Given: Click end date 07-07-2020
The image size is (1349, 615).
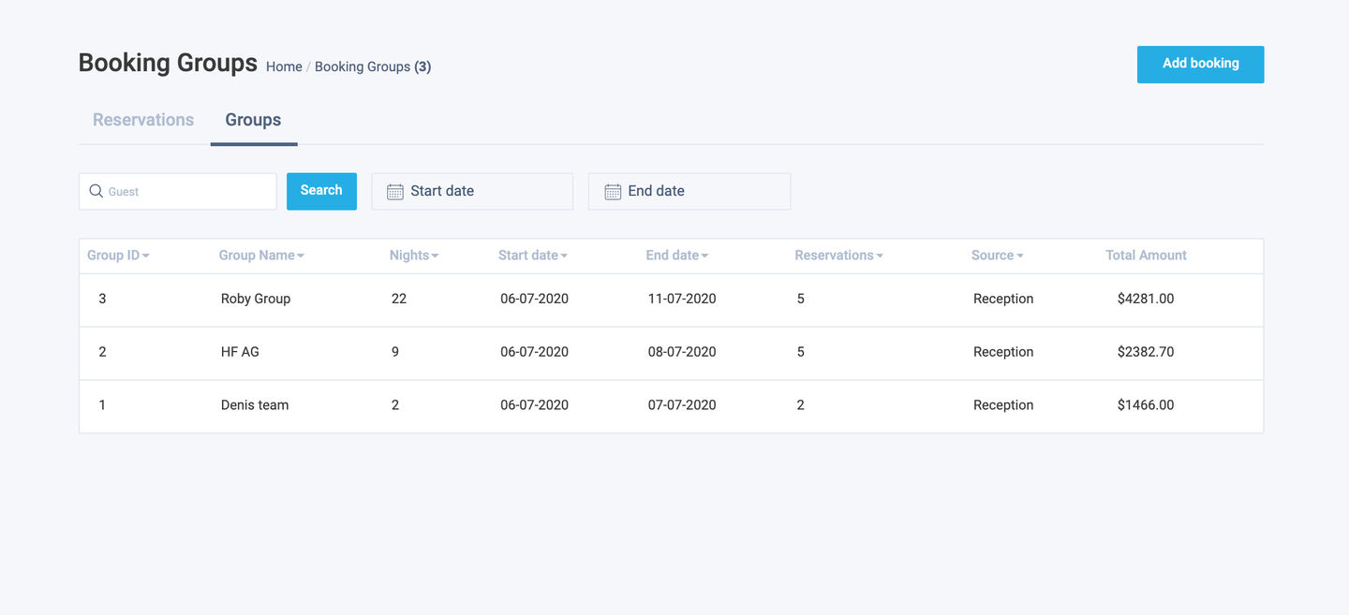Looking at the screenshot, I should tap(682, 405).
